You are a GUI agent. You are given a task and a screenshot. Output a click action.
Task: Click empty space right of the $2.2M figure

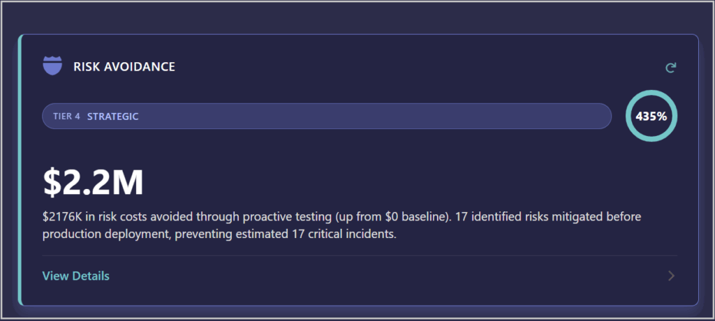[419, 182]
